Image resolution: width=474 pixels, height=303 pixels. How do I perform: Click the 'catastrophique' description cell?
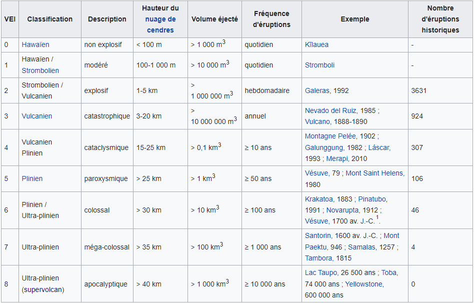pyautogui.click(x=107, y=116)
